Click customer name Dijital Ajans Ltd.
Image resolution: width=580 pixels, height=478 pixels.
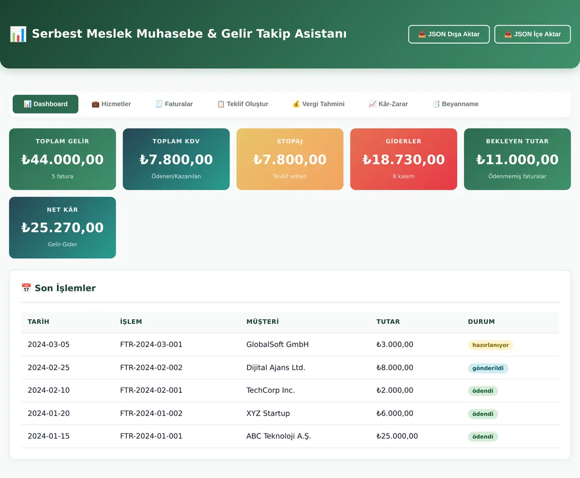point(276,368)
